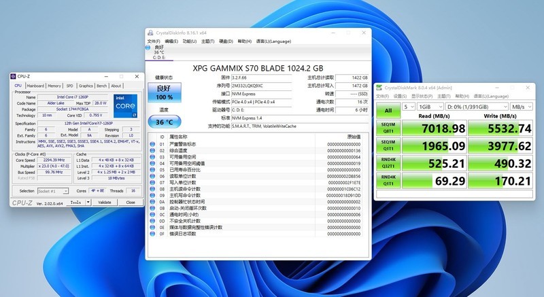544x297 pixels.
Task: Run the RND4K Q32T1 test
Action: pos(388,163)
